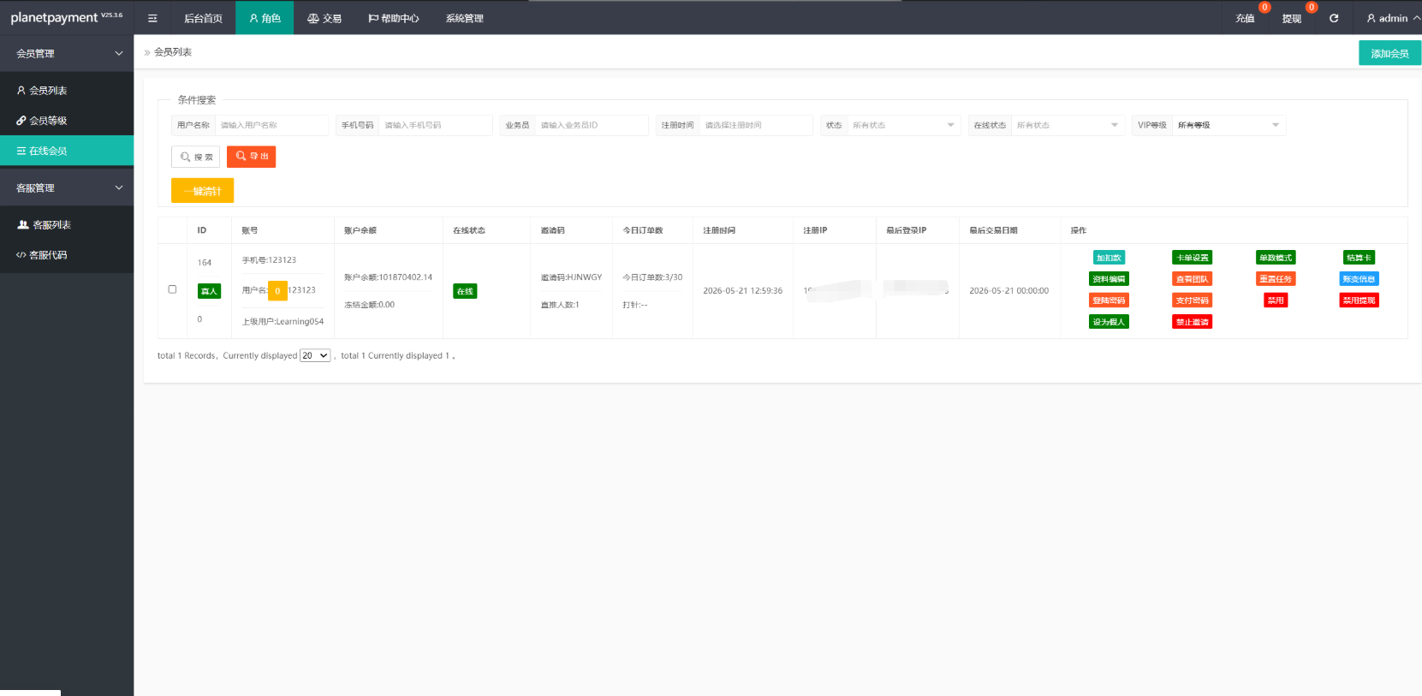Screen dimensions: 1422x696
Task: Click the 账户余额:101870402.14 cell text
Action: click(x=388, y=277)
